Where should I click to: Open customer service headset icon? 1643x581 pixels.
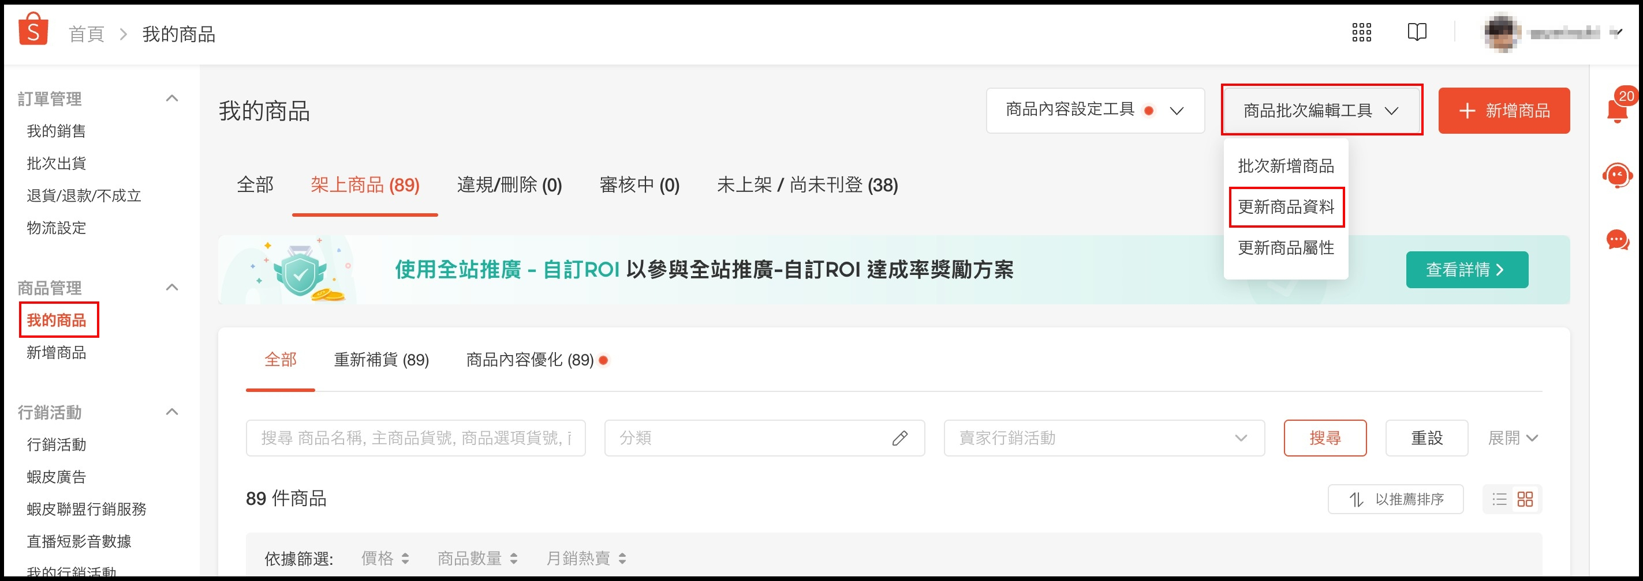[x=1617, y=175]
